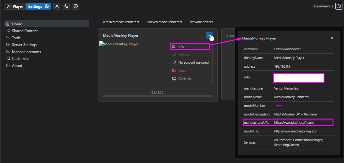Open the About page
This screenshot has width=344, height=163.
click(x=17, y=66)
